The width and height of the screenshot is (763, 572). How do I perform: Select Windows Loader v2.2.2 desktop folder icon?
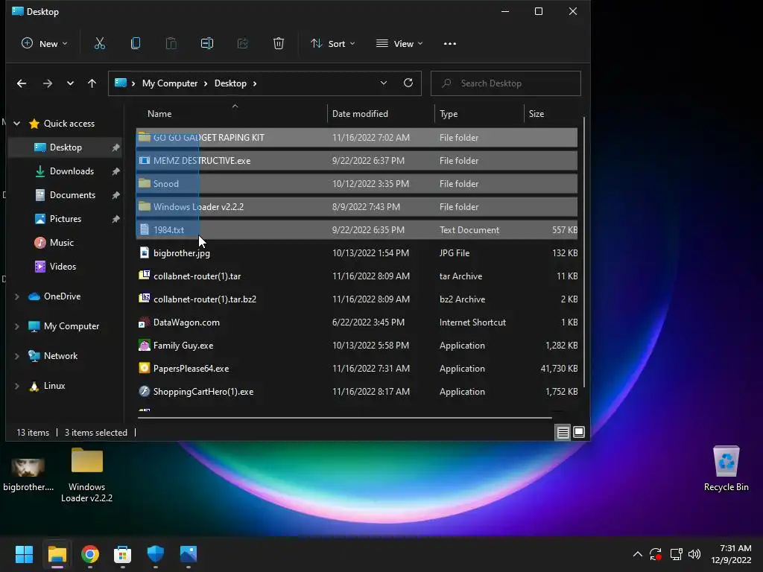(x=86, y=474)
